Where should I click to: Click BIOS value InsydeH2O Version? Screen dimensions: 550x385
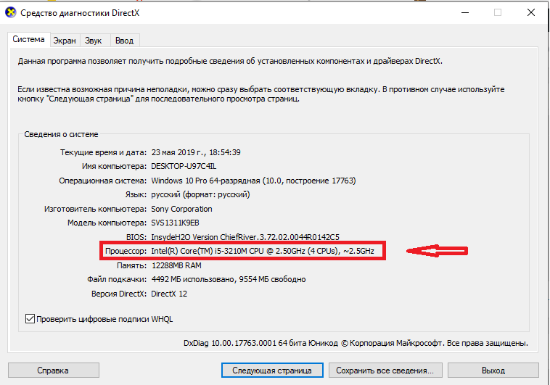coord(245,237)
